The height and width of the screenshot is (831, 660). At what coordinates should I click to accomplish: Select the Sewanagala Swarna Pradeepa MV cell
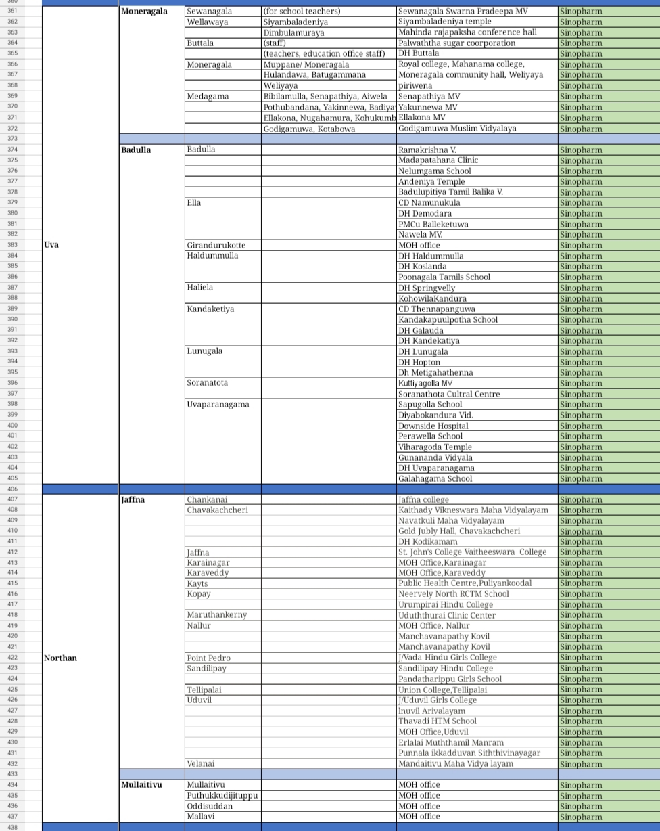[x=477, y=12]
